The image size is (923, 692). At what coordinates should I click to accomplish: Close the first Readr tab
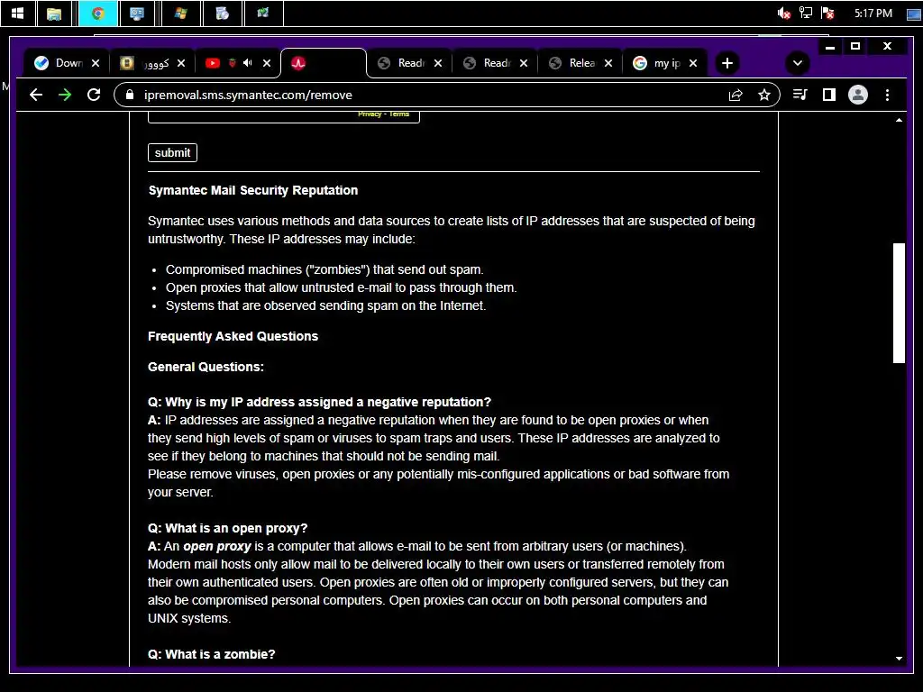coord(438,63)
